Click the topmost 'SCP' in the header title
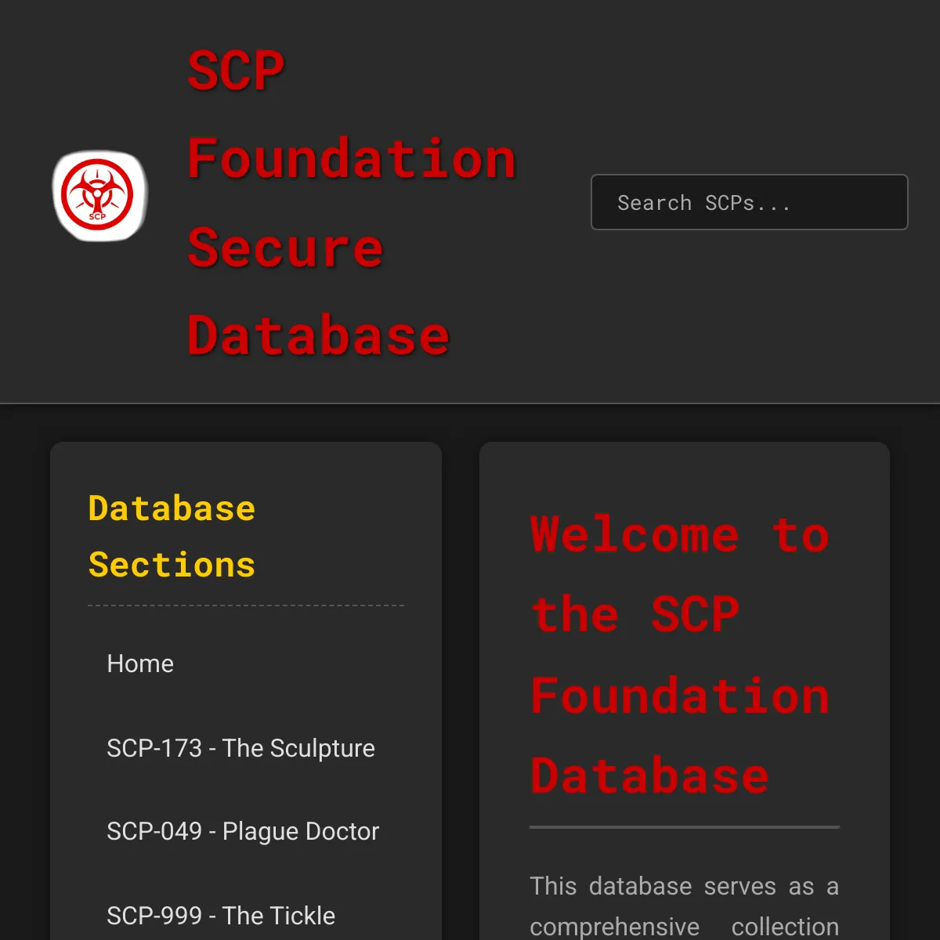Screen dimensions: 940x940 pos(236,70)
